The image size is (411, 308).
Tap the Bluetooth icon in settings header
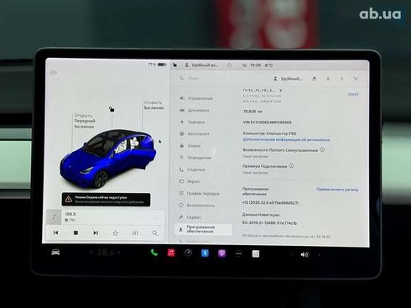341,79
